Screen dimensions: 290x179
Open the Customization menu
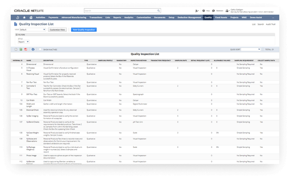[x=144, y=18]
